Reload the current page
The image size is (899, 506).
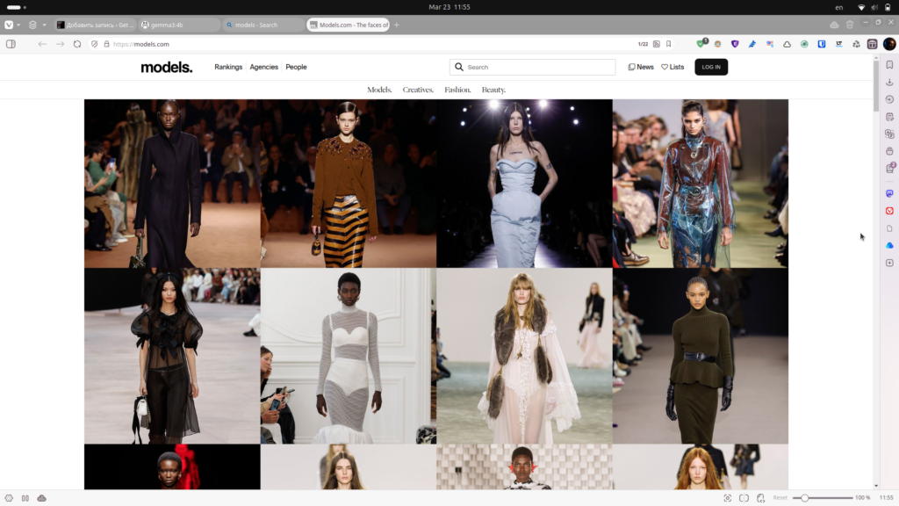tap(77, 44)
